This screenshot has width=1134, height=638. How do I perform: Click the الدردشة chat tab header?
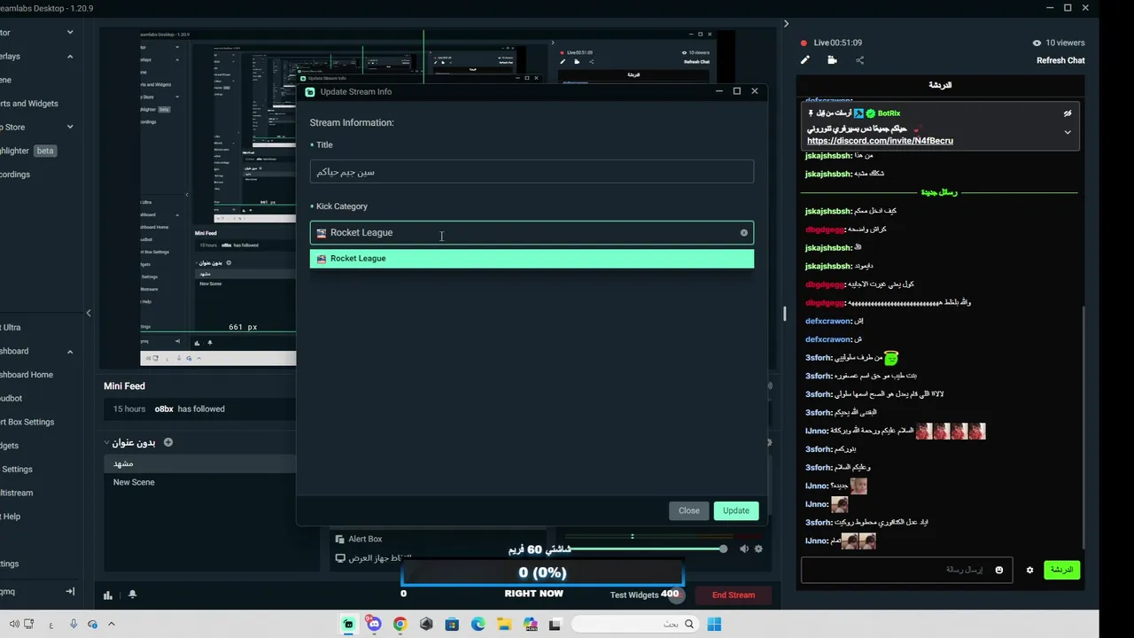(x=940, y=85)
